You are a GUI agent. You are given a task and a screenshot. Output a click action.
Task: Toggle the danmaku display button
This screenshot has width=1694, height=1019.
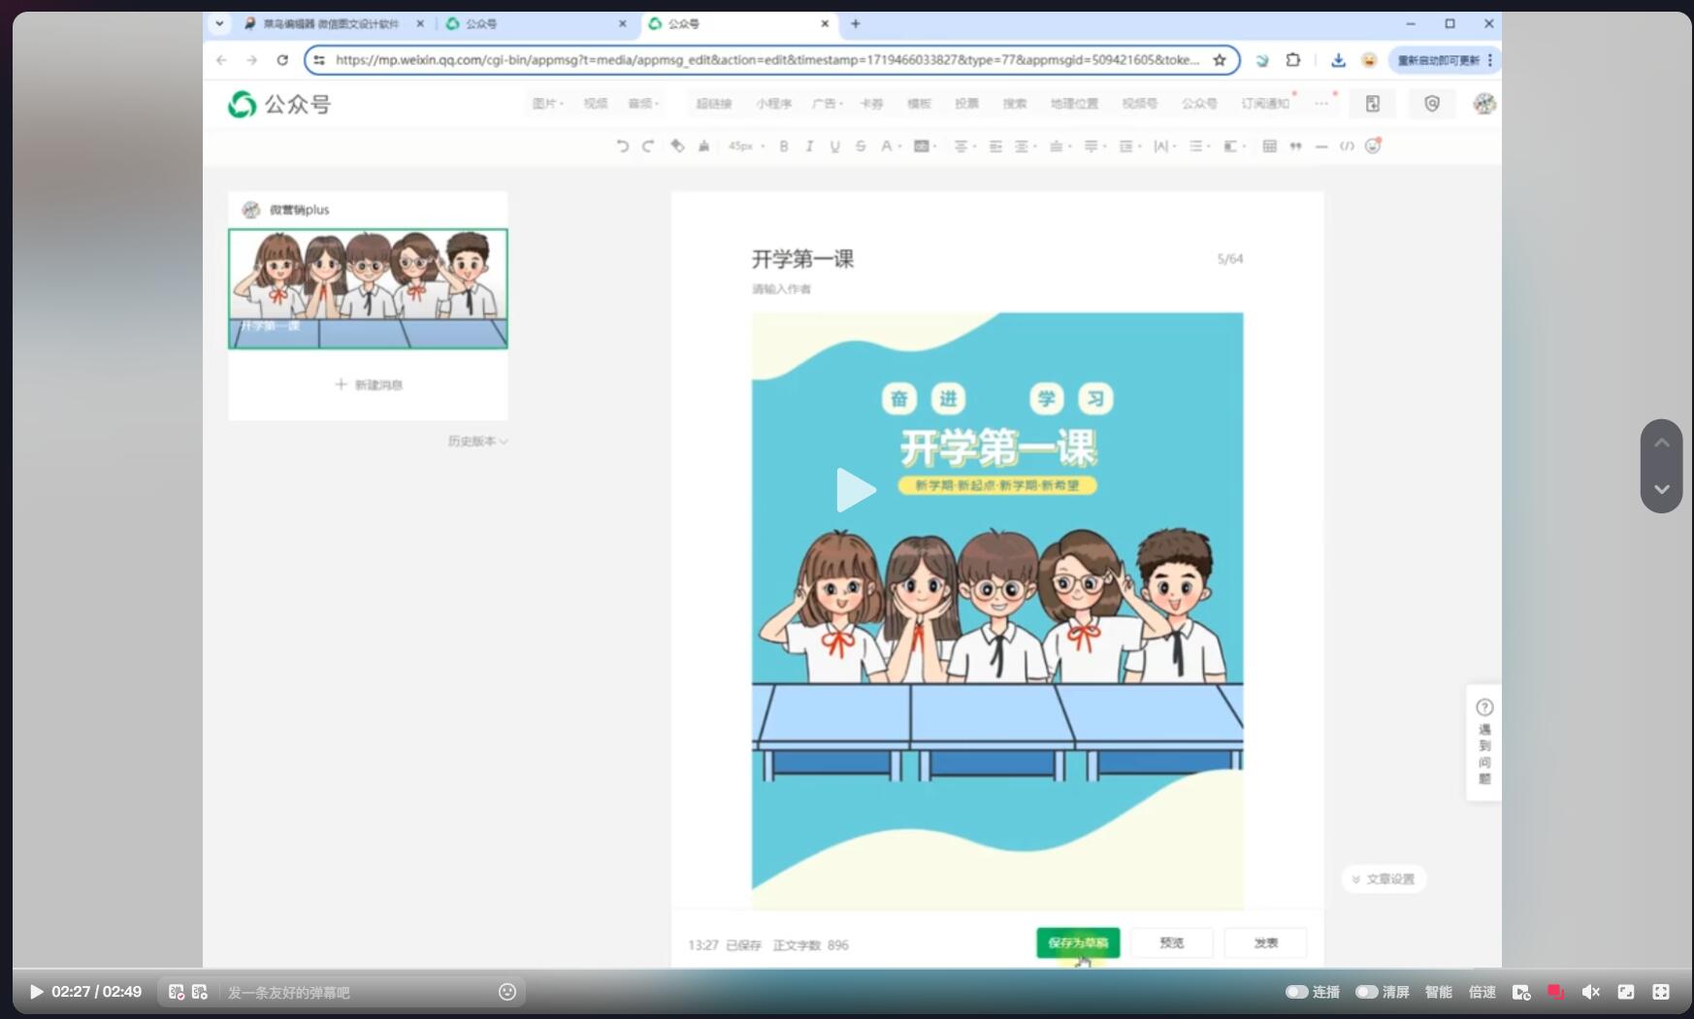[x=176, y=992]
